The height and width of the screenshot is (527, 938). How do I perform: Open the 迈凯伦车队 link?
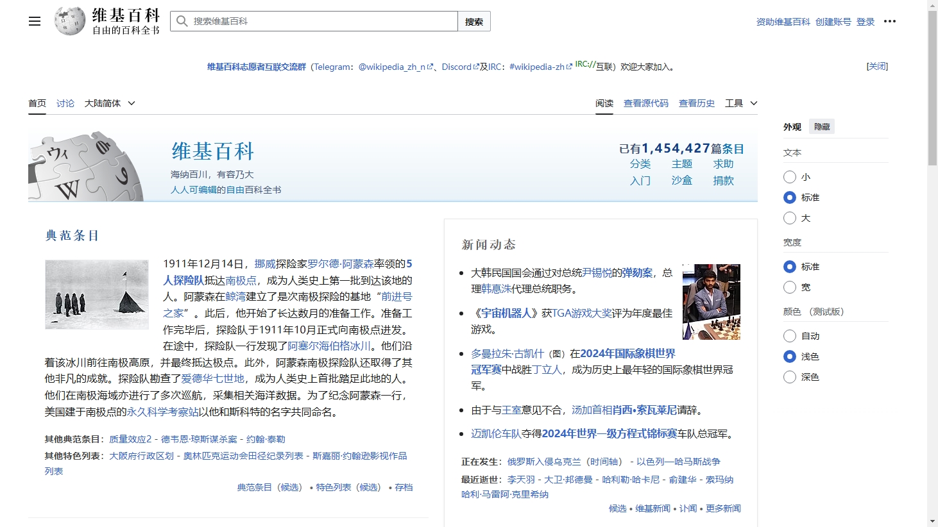(x=496, y=434)
